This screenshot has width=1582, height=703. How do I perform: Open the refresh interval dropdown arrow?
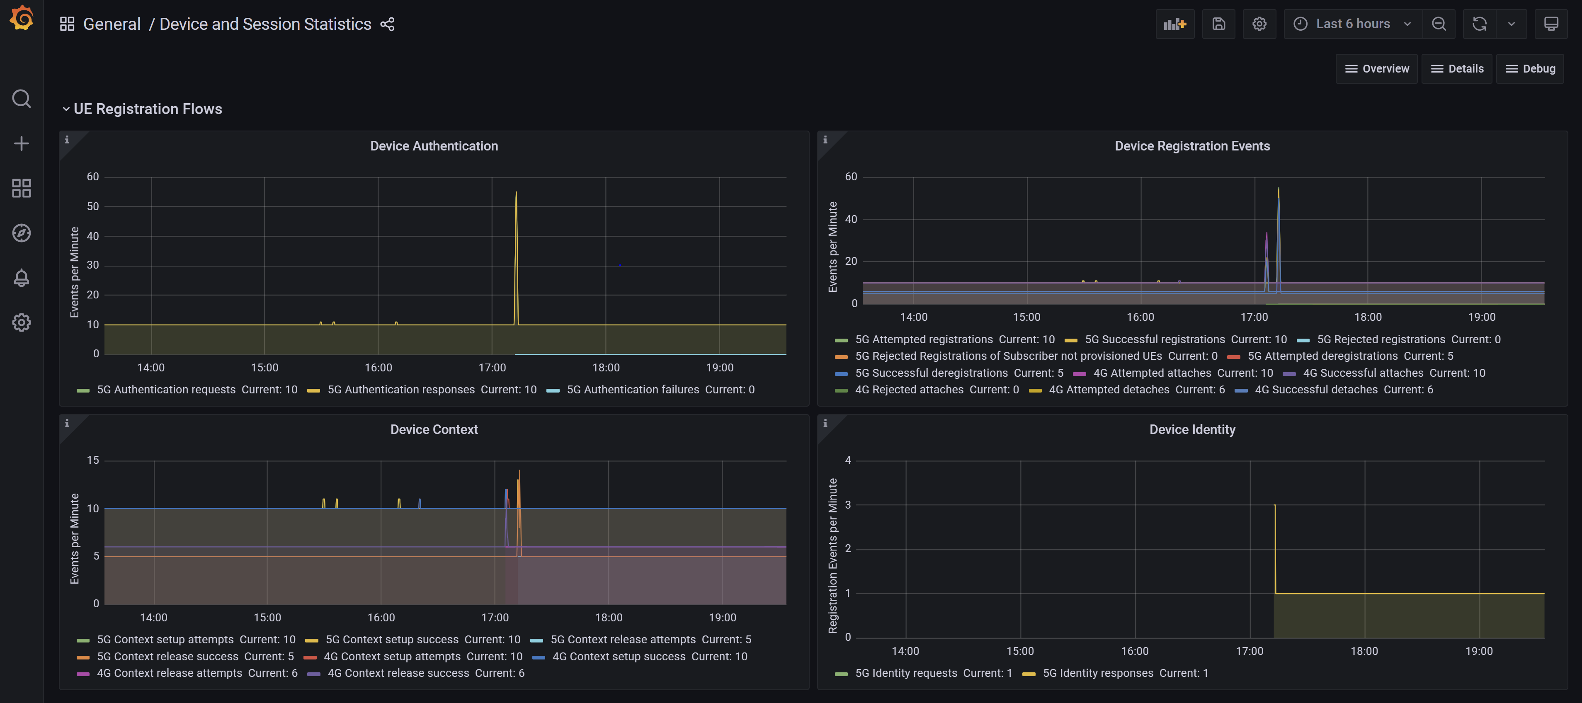pos(1512,24)
